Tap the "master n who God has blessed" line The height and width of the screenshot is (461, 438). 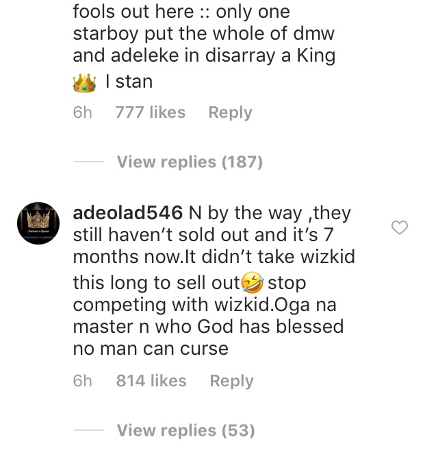coord(208,326)
